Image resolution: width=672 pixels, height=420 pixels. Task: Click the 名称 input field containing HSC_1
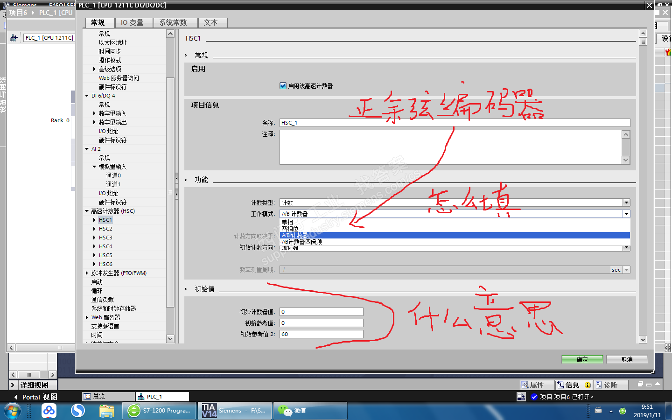[x=455, y=123]
